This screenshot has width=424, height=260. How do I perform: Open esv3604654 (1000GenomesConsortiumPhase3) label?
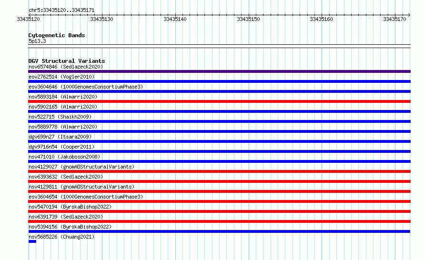point(86,197)
